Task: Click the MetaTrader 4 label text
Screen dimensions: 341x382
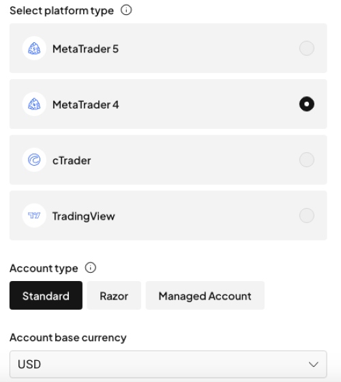Action: (86, 104)
